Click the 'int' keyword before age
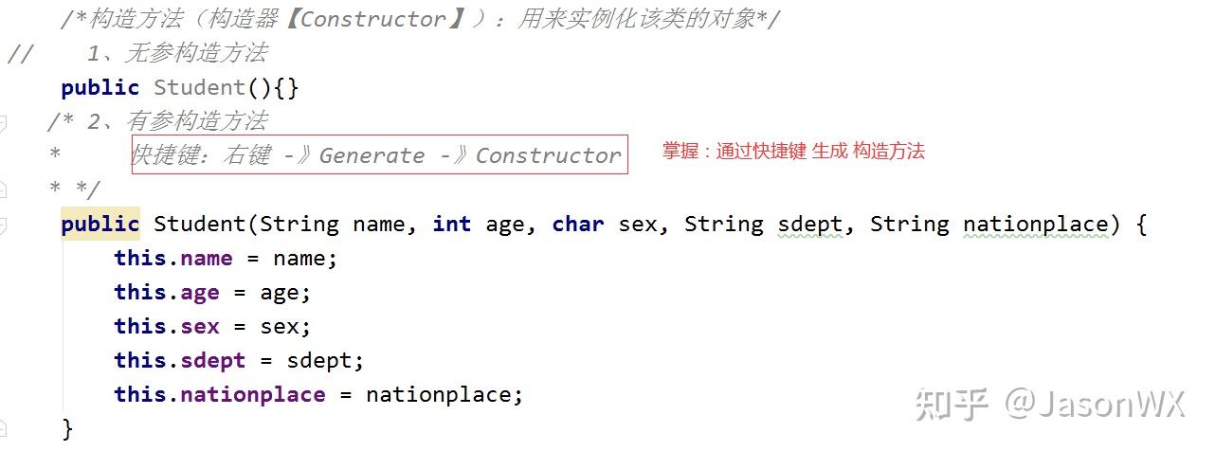The width and height of the screenshot is (1215, 451). point(451,225)
